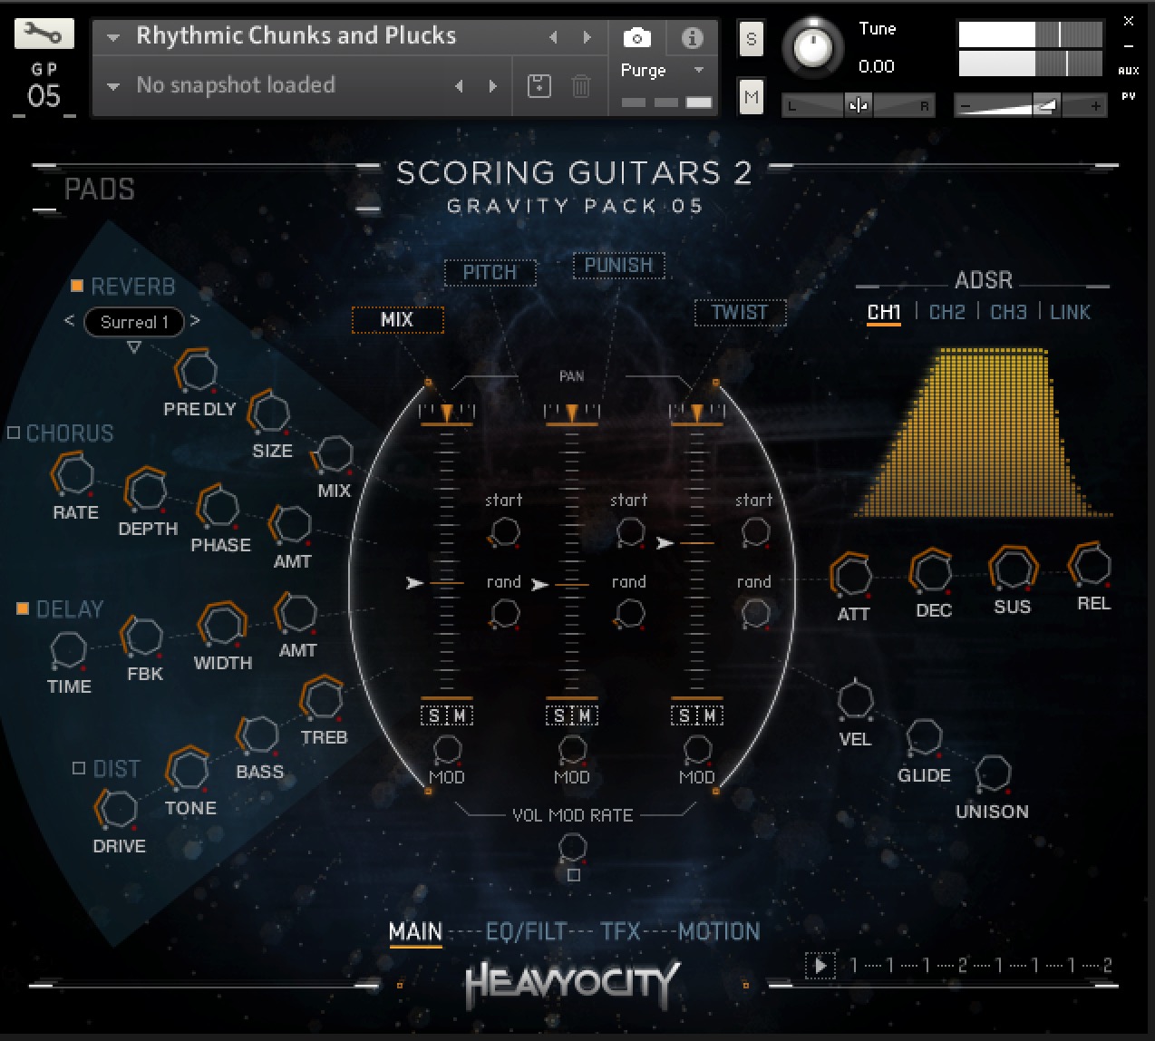Click the chorus PHASE knob
The width and height of the screenshot is (1155, 1041).
point(218,507)
